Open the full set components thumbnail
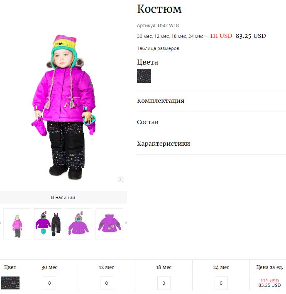The image size is (286, 294). click(48, 224)
